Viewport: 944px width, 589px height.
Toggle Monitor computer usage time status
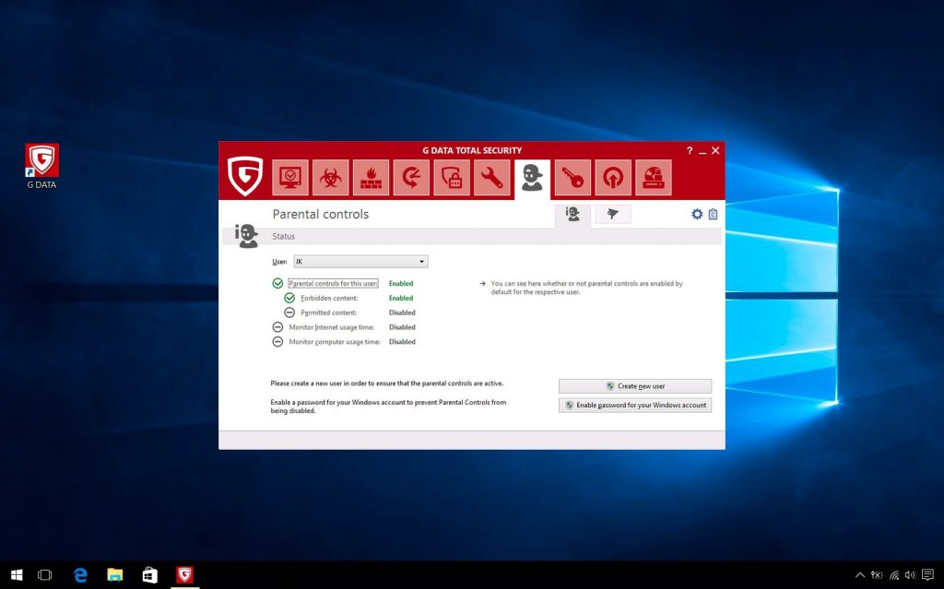click(277, 341)
